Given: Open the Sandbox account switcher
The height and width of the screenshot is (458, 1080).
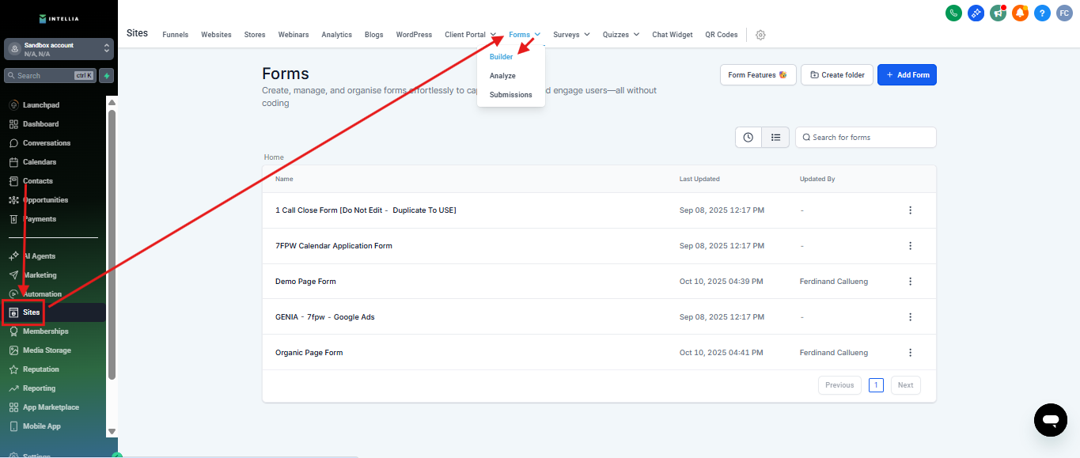Looking at the screenshot, I should coord(59,49).
